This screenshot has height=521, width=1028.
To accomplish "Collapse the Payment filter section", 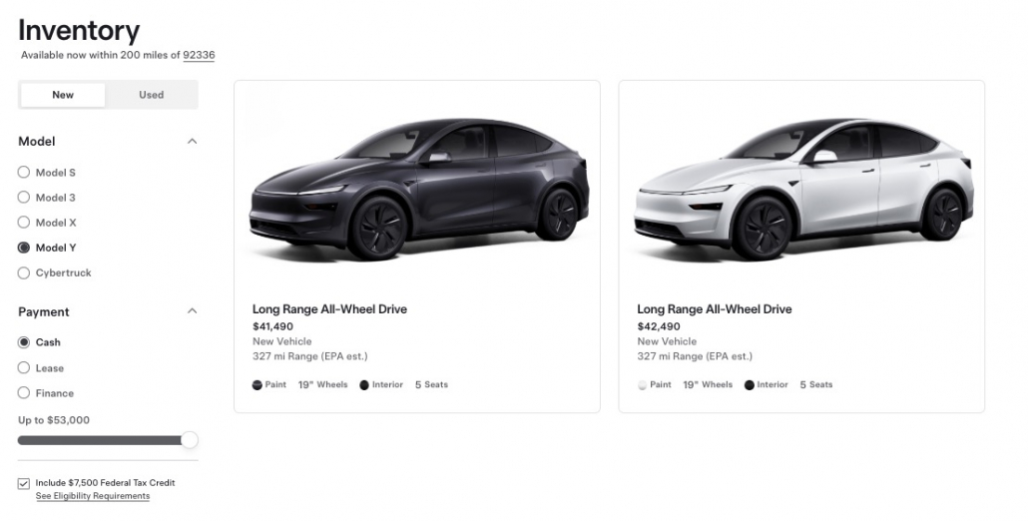I will [x=193, y=311].
